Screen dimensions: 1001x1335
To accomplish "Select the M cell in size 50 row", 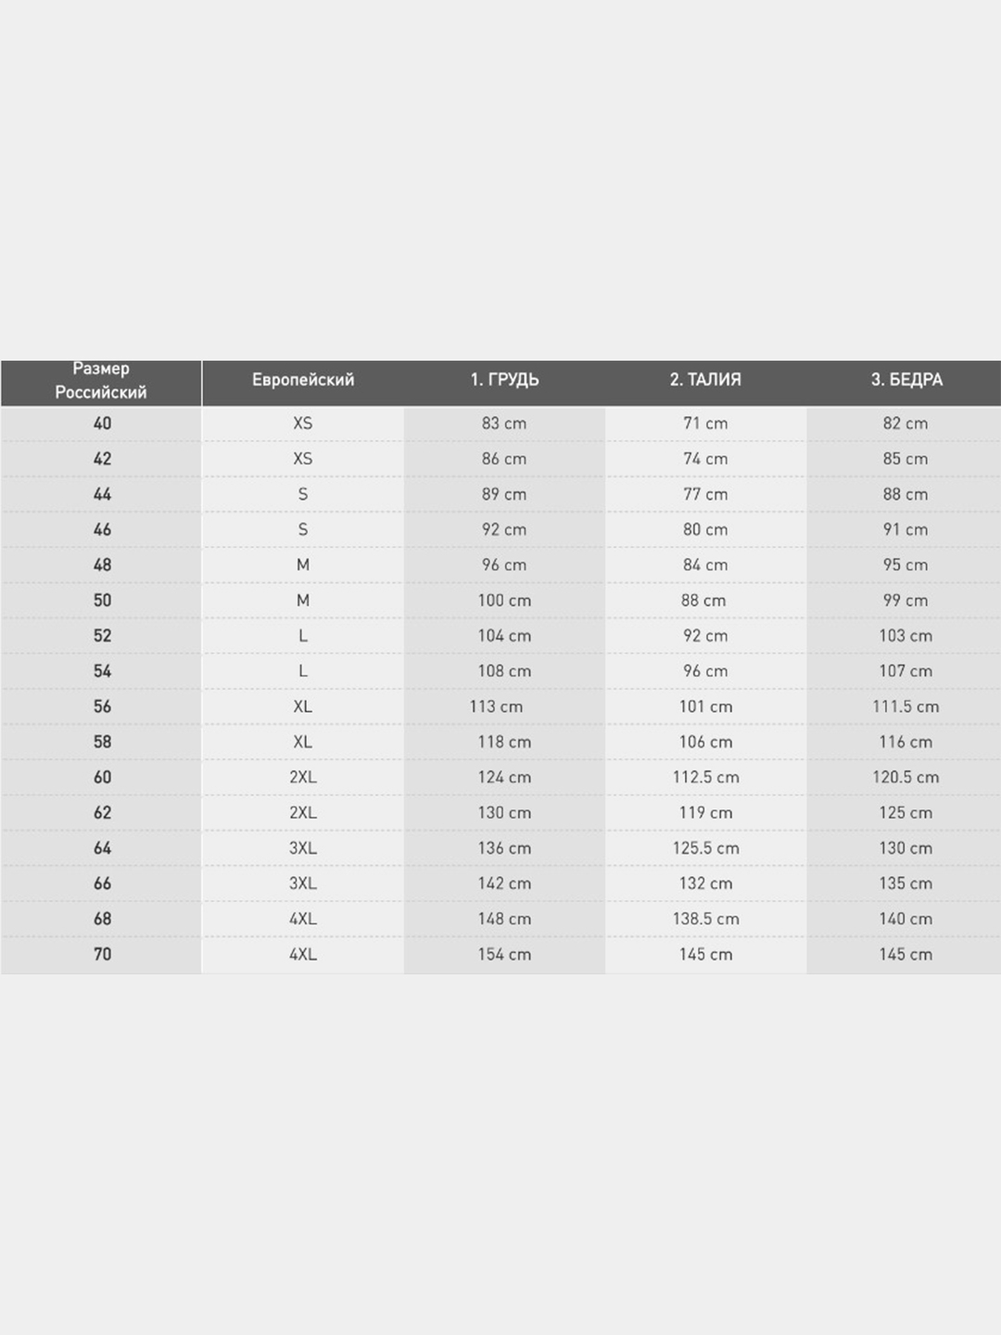I will pos(303,601).
